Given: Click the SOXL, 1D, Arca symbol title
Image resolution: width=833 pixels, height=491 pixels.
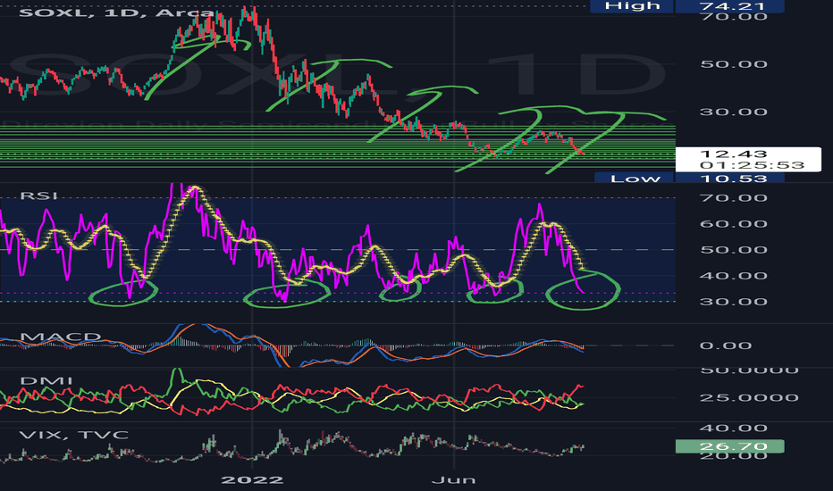Looking at the screenshot, I should coord(118,12).
